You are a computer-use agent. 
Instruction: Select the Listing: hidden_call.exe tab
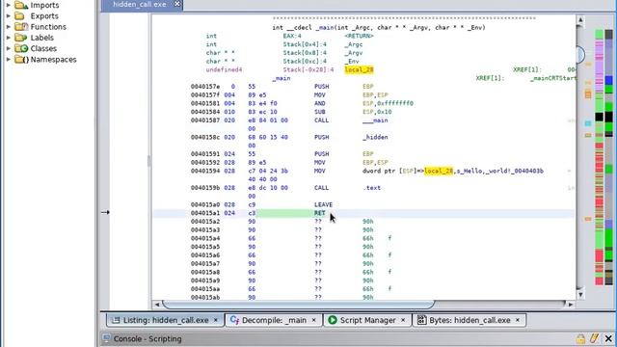(x=166, y=320)
